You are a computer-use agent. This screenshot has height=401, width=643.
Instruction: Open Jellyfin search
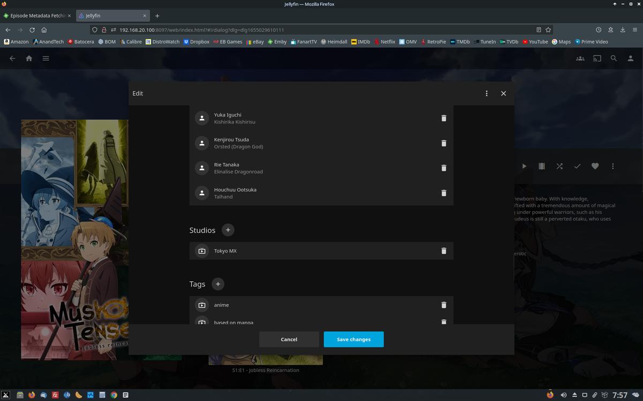tap(614, 58)
